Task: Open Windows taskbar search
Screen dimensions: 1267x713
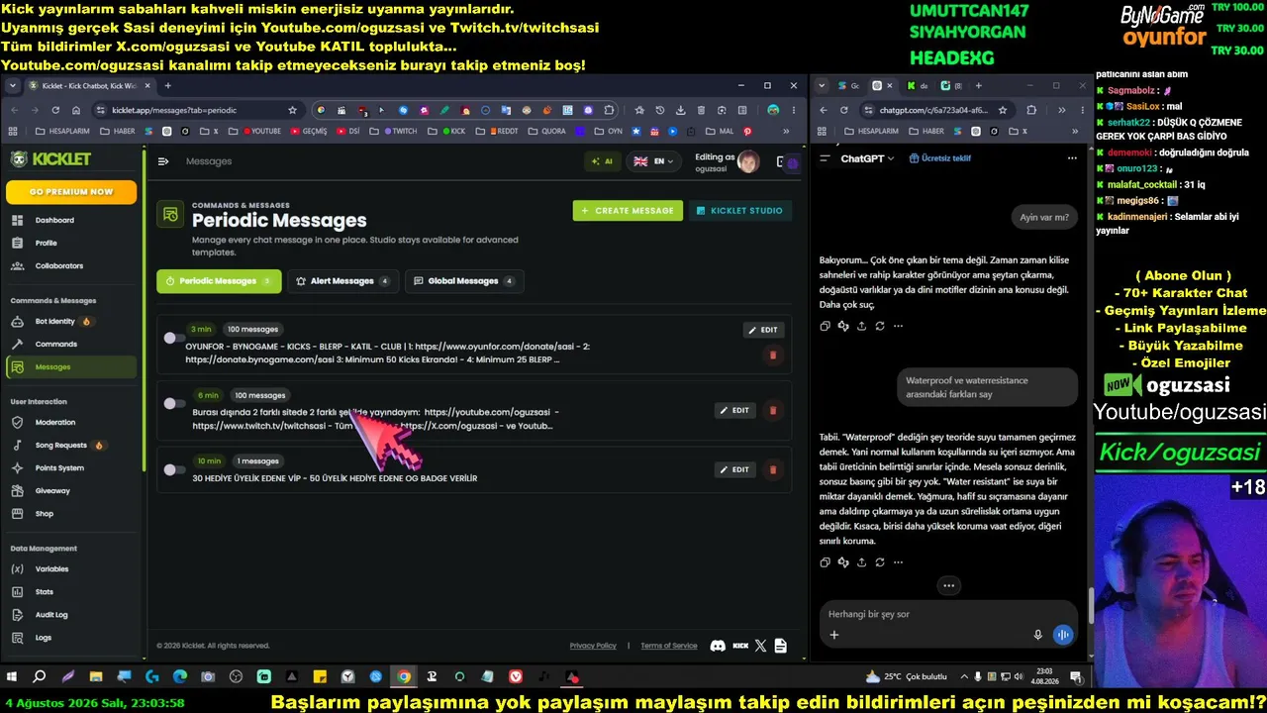Action: [40, 677]
